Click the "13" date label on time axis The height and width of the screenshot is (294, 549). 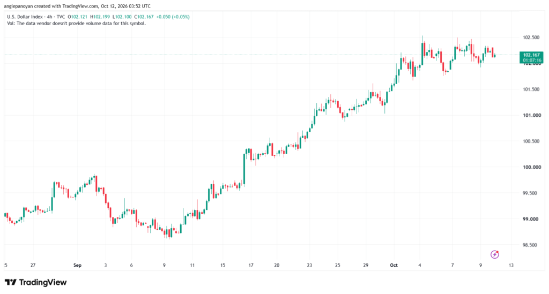[511, 265]
